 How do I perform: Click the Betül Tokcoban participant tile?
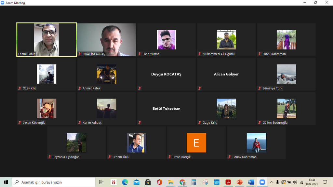coord(166,108)
